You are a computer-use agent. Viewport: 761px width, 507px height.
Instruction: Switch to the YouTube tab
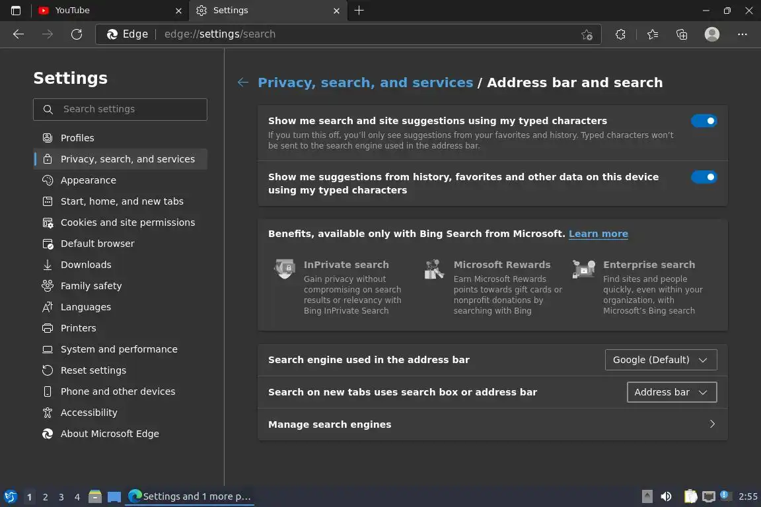pyautogui.click(x=110, y=10)
